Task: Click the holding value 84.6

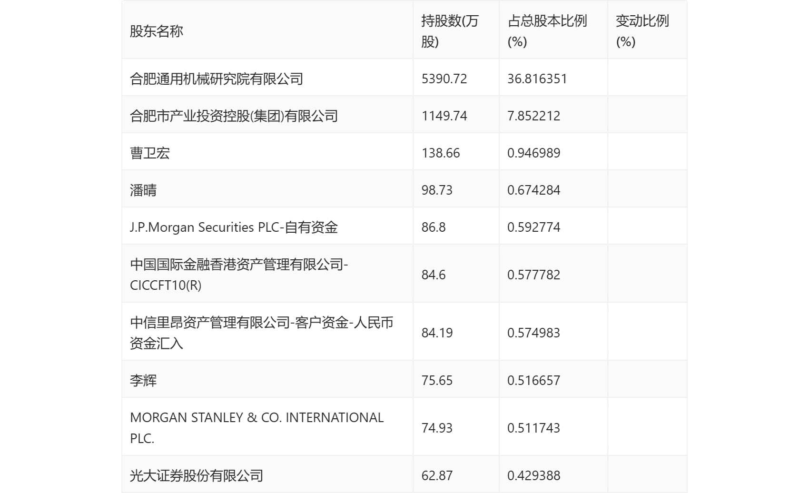Action: 434,275
